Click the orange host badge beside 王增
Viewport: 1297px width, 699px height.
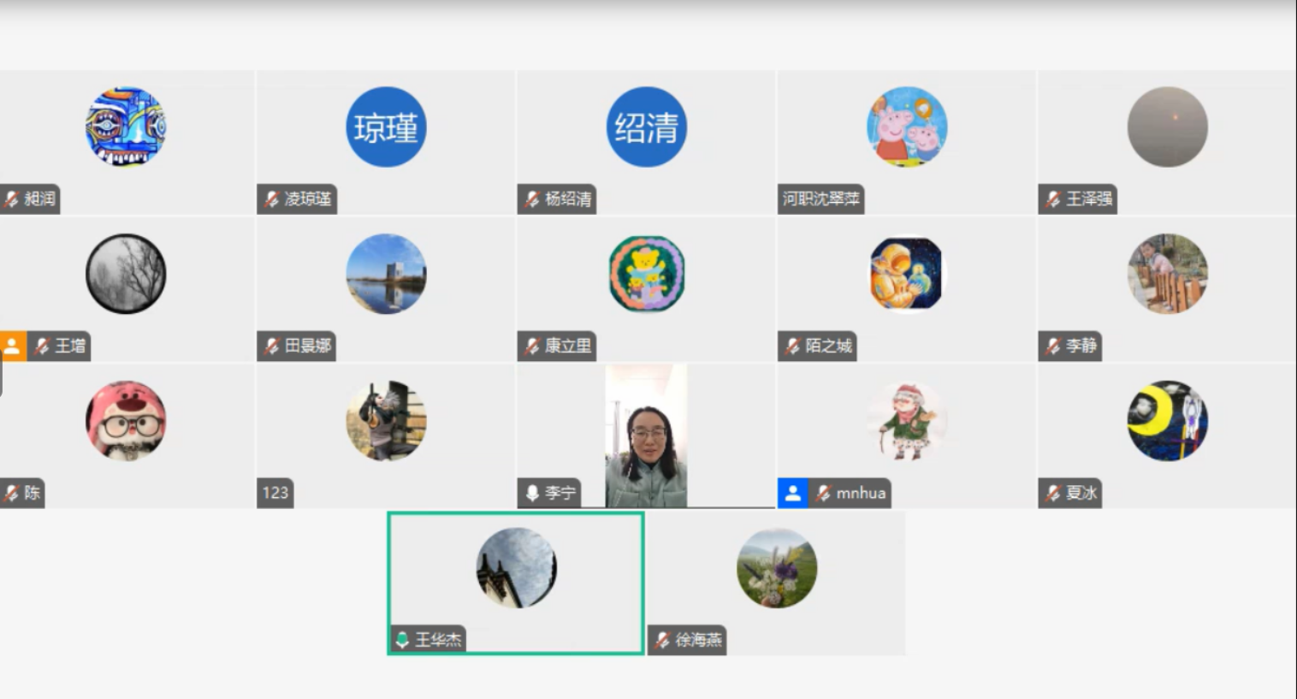click(13, 347)
